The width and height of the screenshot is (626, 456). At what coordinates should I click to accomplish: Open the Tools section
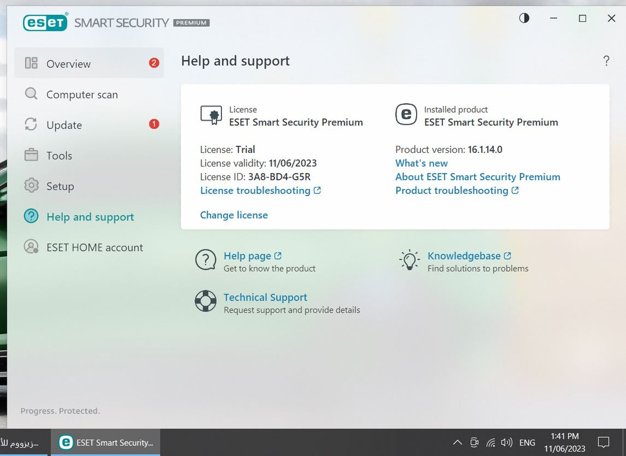click(x=89, y=155)
